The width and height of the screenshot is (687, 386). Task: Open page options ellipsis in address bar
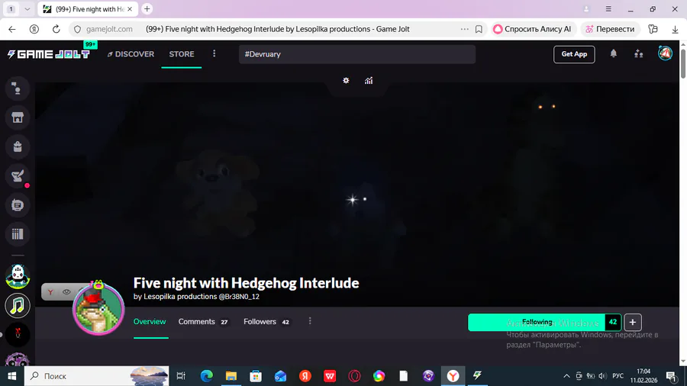click(464, 29)
